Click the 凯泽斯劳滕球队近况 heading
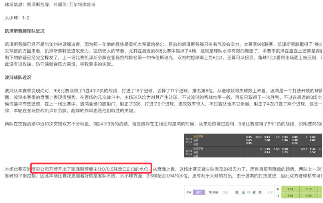323x203 pixels. [24, 31]
